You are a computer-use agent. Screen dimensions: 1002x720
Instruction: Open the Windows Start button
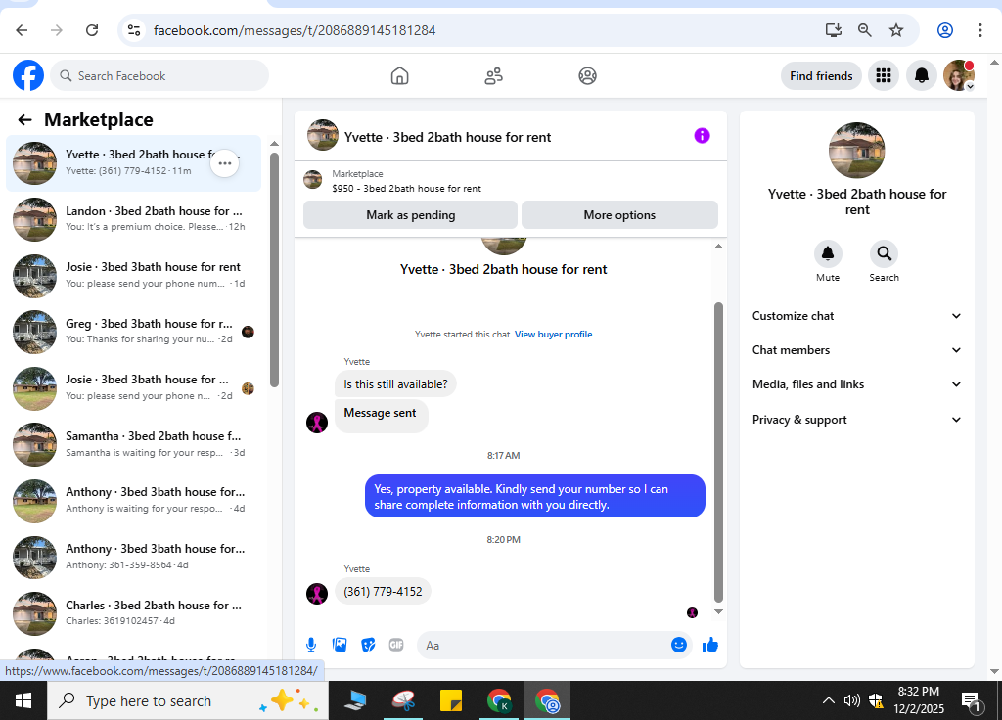[23, 700]
